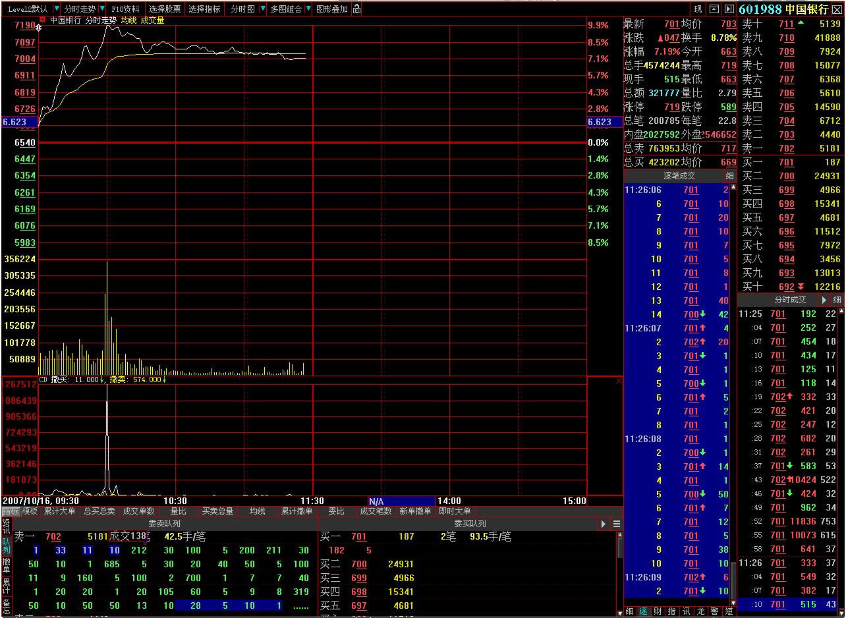This screenshot has width=846, height=618.
Task: Switch to the 买卖总量 indicator tab
Action: [218, 511]
